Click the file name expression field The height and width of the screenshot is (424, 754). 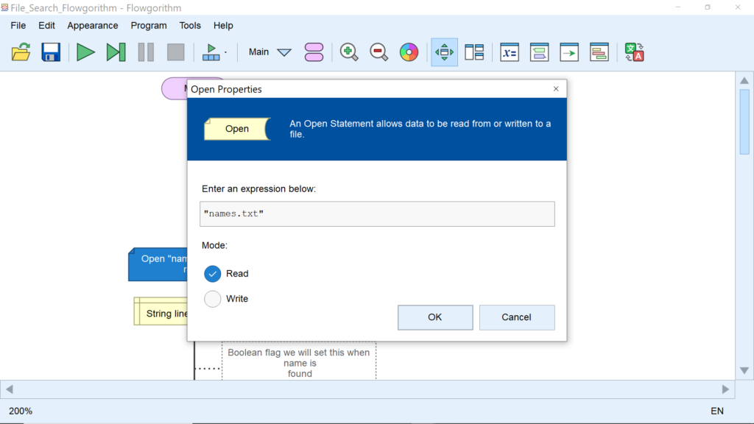(x=377, y=213)
